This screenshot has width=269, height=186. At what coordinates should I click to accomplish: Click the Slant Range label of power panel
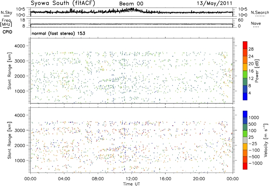[x=9, y=71]
